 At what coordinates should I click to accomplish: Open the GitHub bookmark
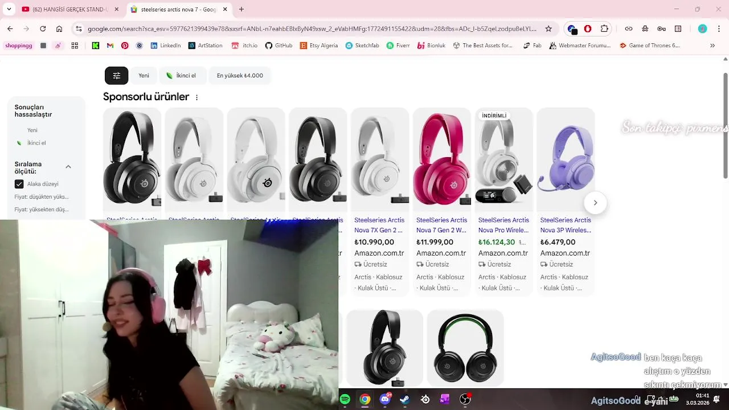279,46
